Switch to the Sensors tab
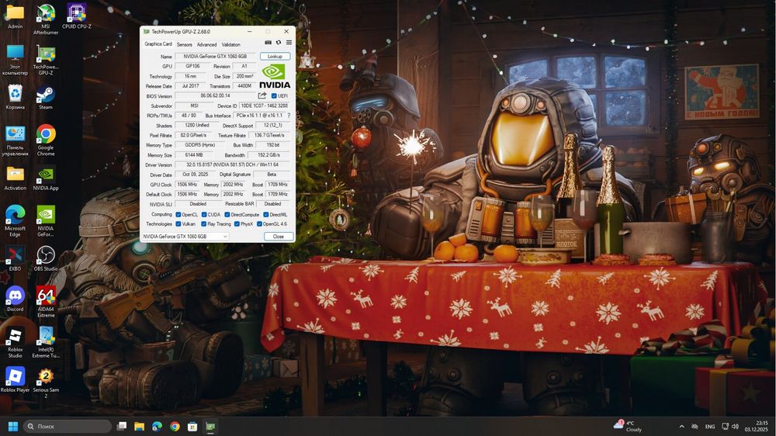 tap(185, 44)
